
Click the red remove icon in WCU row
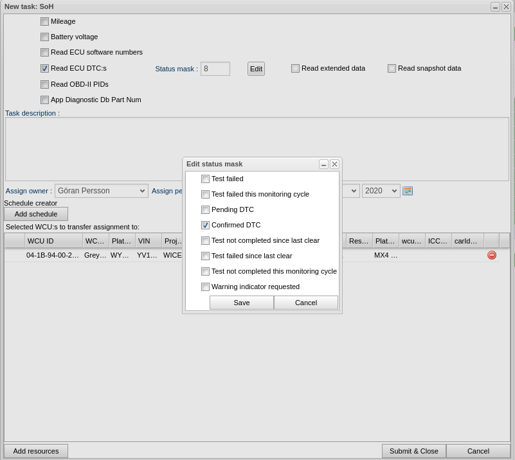point(492,255)
